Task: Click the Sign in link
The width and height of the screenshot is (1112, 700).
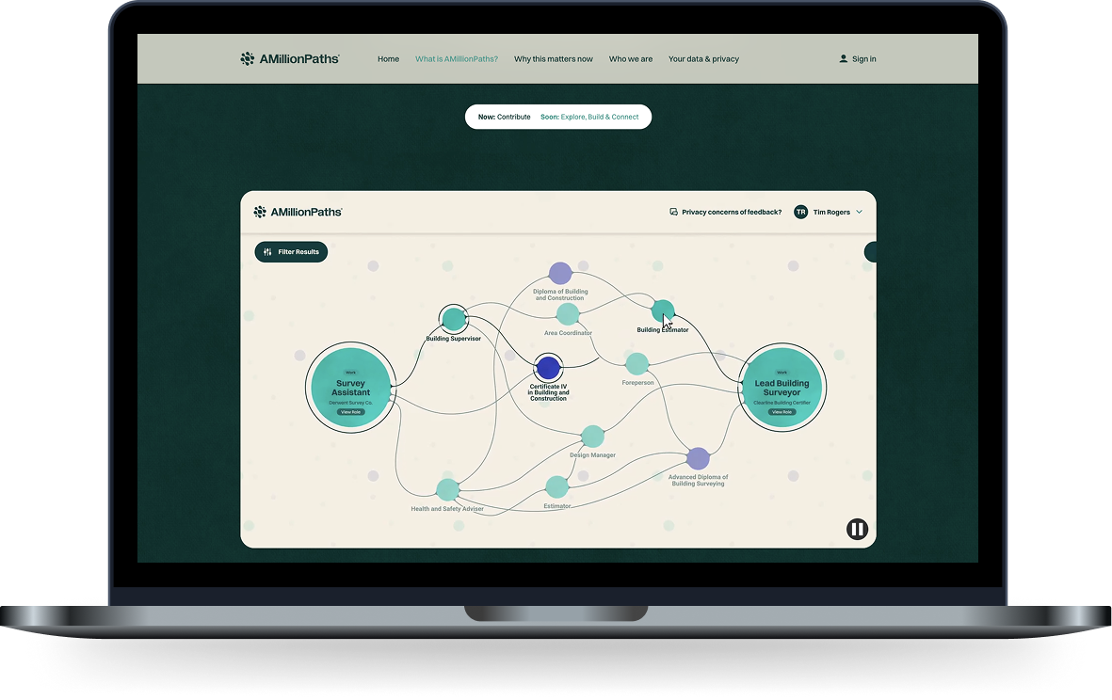Action: [863, 59]
